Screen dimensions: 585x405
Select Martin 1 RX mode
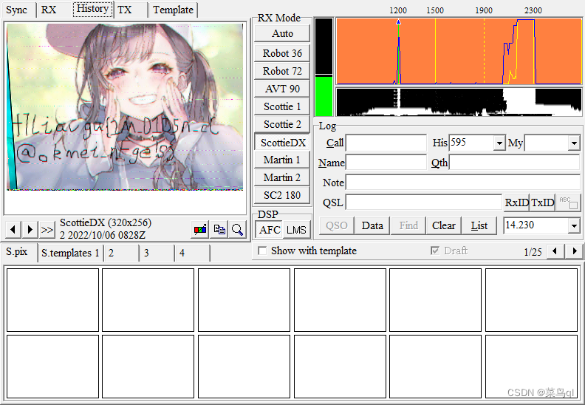(282, 160)
